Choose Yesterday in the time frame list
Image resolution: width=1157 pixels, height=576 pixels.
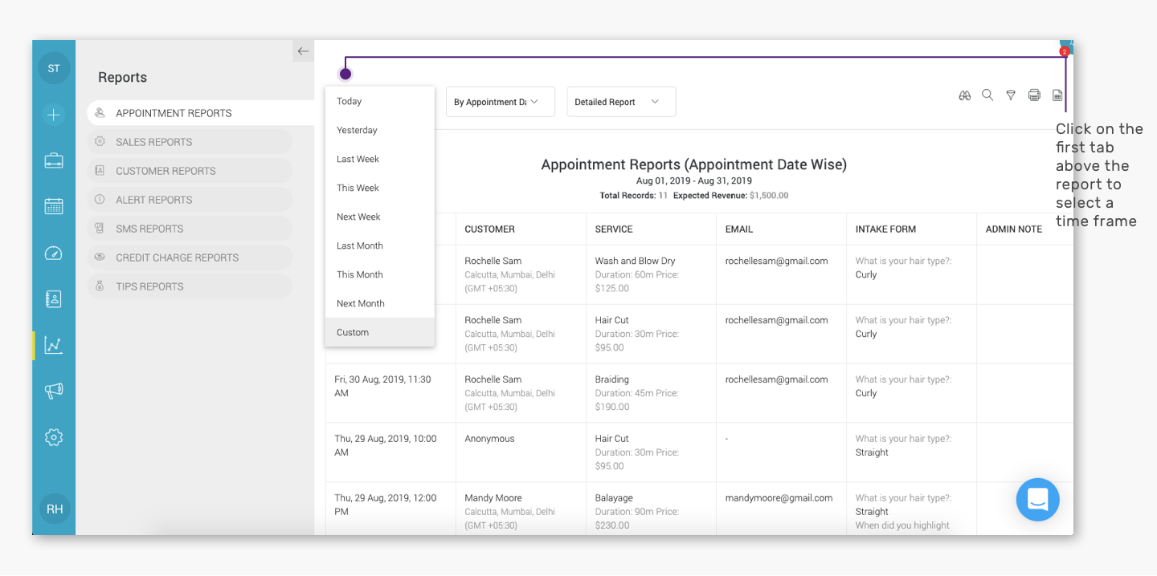380,130
